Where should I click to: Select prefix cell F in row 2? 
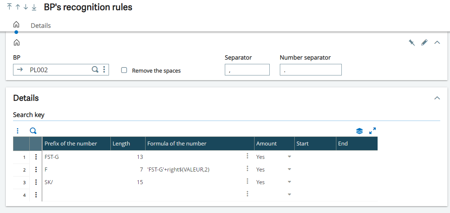point(76,170)
